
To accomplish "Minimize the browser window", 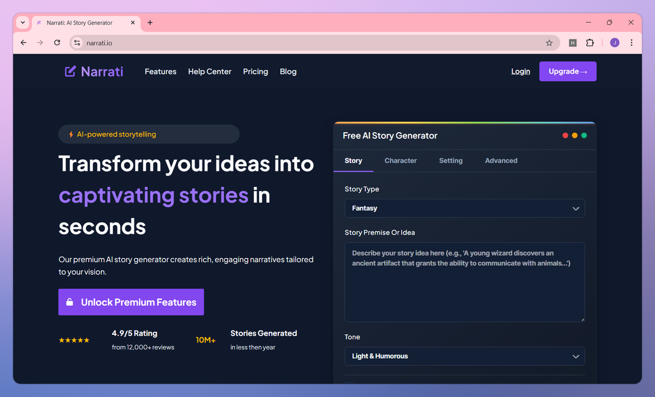I will pyautogui.click(x=588, y=22).
